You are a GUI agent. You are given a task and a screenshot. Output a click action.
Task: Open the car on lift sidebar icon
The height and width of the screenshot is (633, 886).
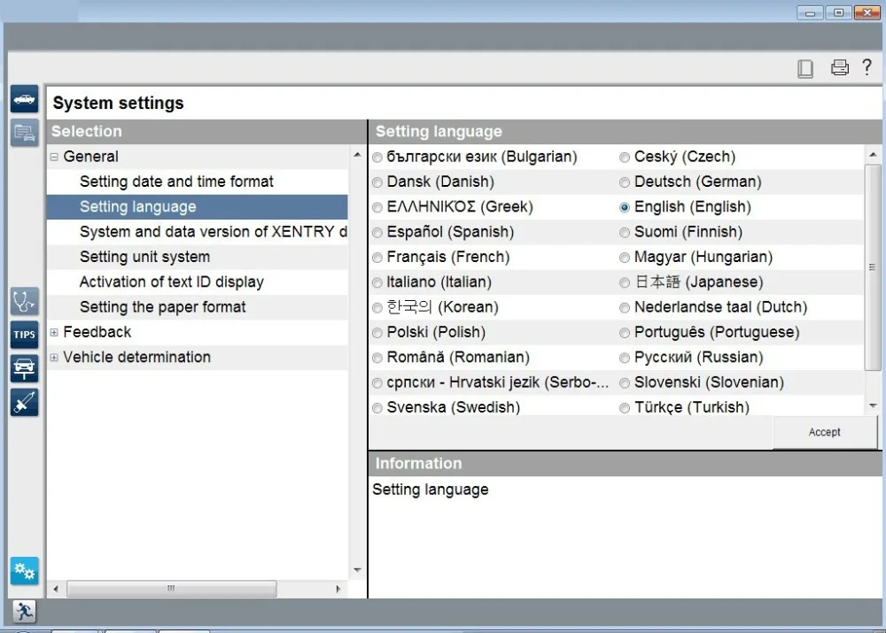tap(24, 368)
